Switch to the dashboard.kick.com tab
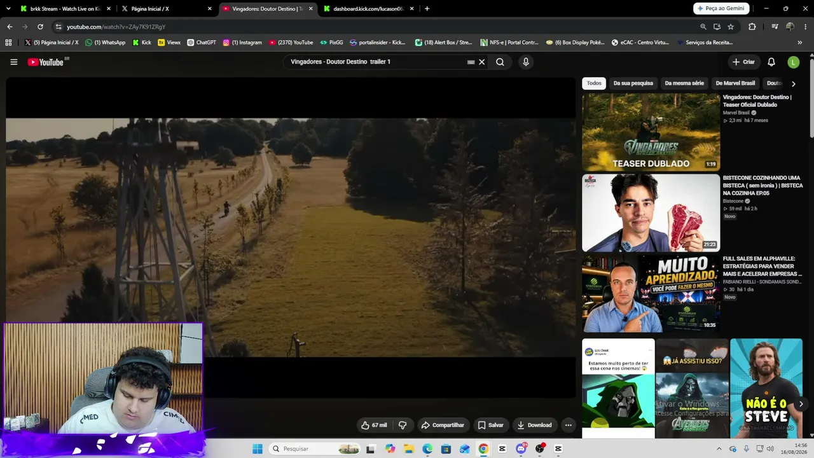 [x=369, y=9]
